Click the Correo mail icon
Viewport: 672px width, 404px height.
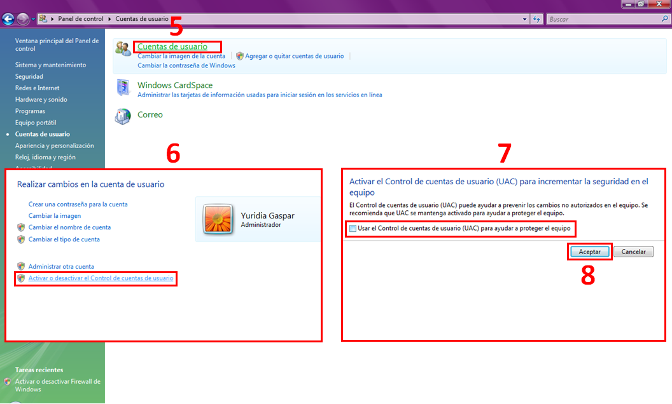coord(123,116)
